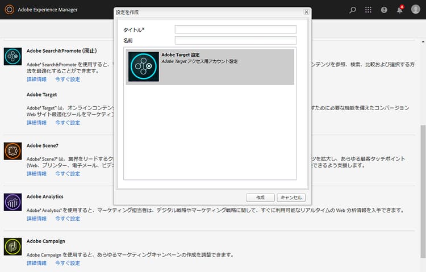The image size is (426, 272).
Task: Open 詳細情報 link under Adobe Scene7
Action: point(37,174)
